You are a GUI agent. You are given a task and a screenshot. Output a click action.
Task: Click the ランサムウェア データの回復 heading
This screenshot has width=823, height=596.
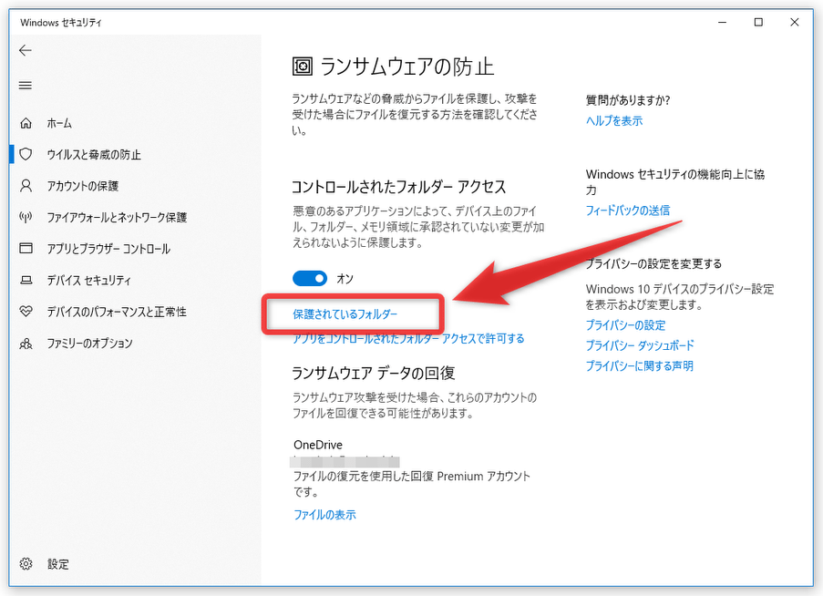tap(373, 373)
